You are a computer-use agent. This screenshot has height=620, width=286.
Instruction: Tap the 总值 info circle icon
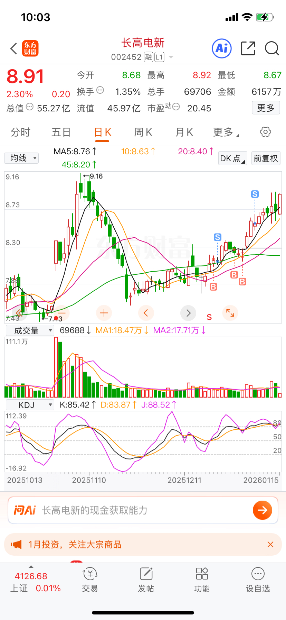tap(30, 107)
